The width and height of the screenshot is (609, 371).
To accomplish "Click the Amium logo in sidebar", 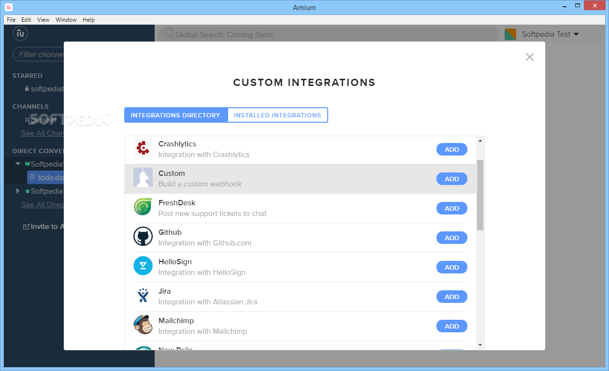I will (x=20, y=33).
